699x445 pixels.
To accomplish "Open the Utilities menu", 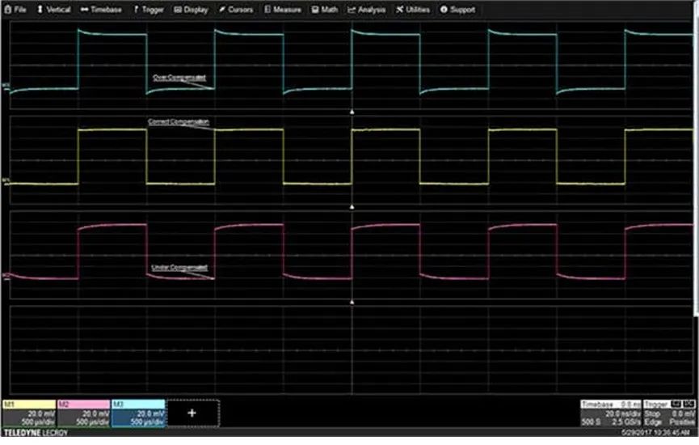I will [413, 10].
